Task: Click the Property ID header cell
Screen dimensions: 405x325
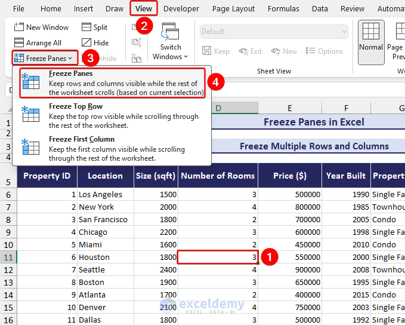Action: [x=47, y=176]
